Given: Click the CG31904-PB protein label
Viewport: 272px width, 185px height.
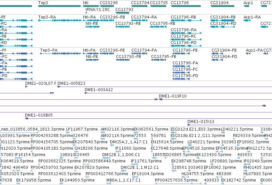Looking at the screenshot, I should click(x=224, y=50).
